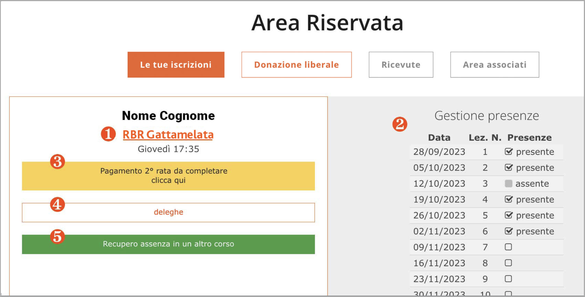The image size is (585, 297).
Task: Check the presence box for 16/11/2023
Action: (508, 263)
